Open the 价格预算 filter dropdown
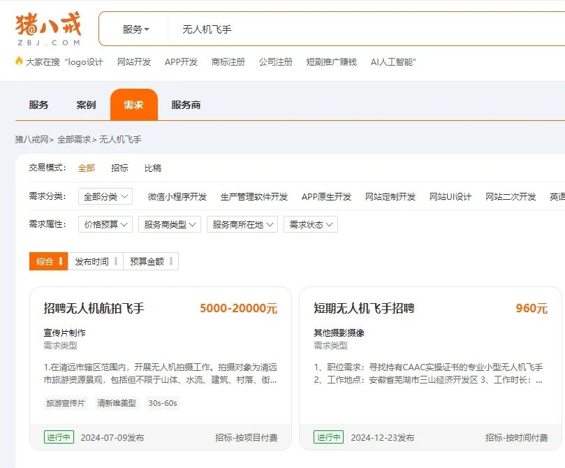Image resolution: width=565 pixels, height=468 pixels. click(x=105, y=224)
